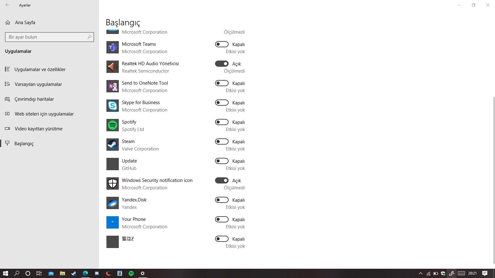Click the 'Realtek Semiconductor' publisher text
Screen dimensions: 495x278
click(x=145, y=71)
